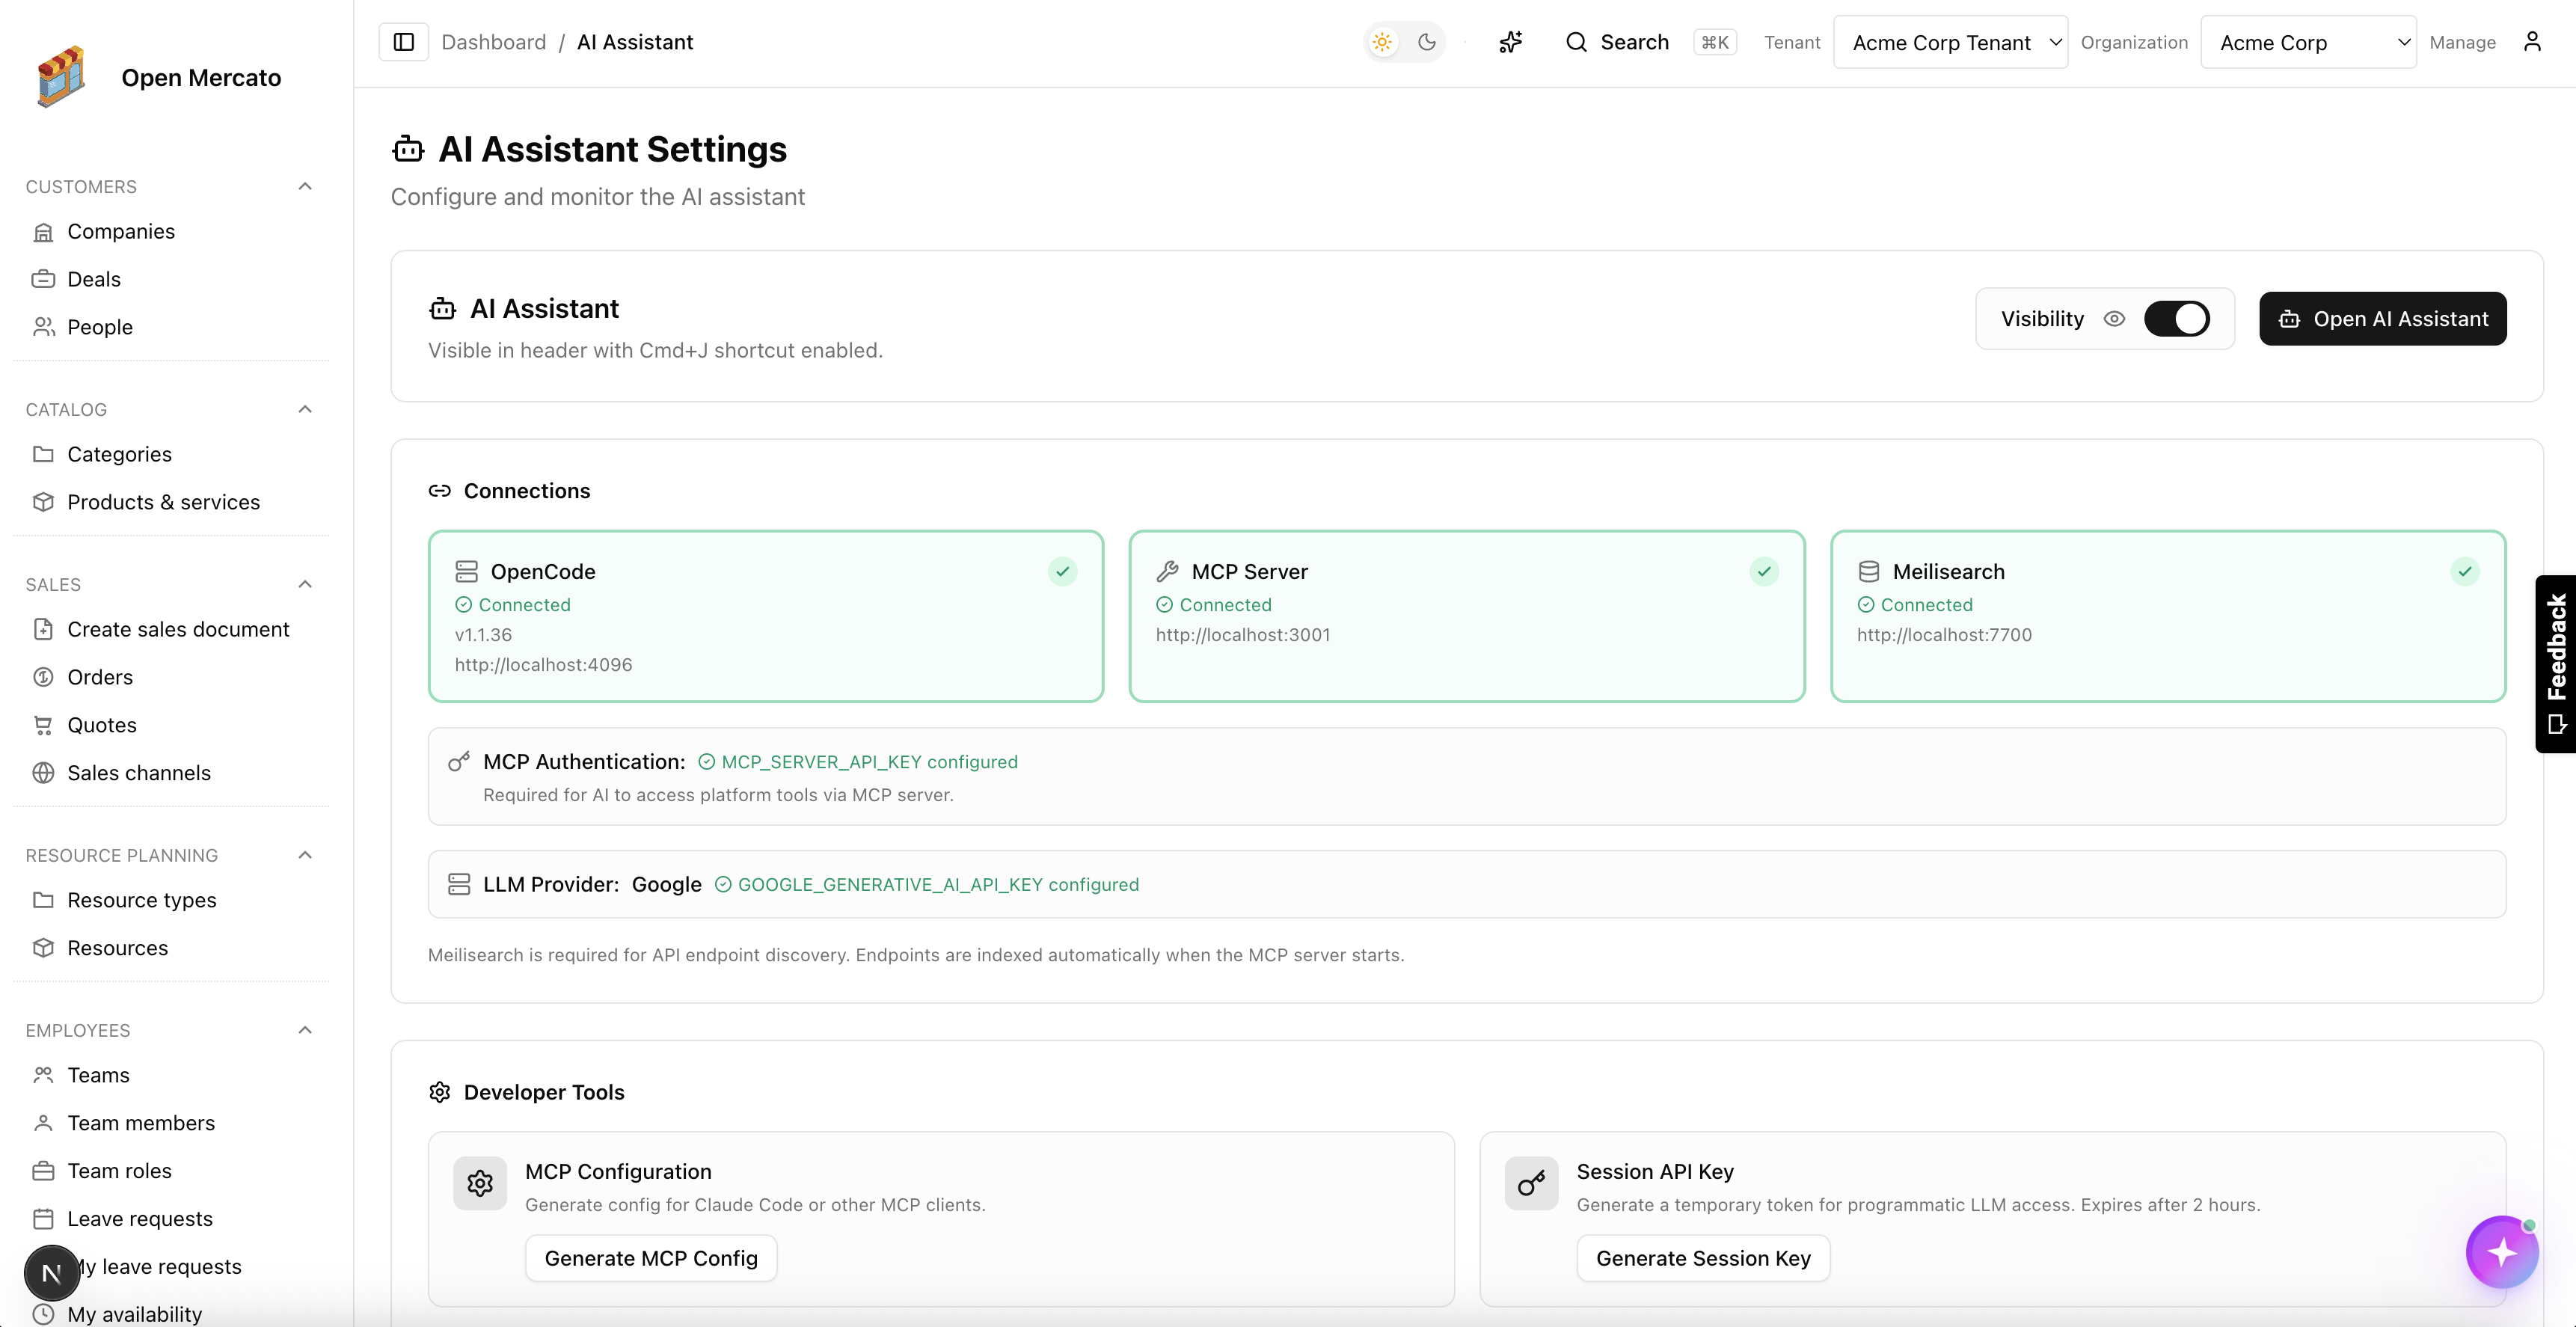The width and height of the screenshot is (2576, 1327).
Task: Toggle the AI Assistant Visibility switch off
Action: click(2178, 318)
